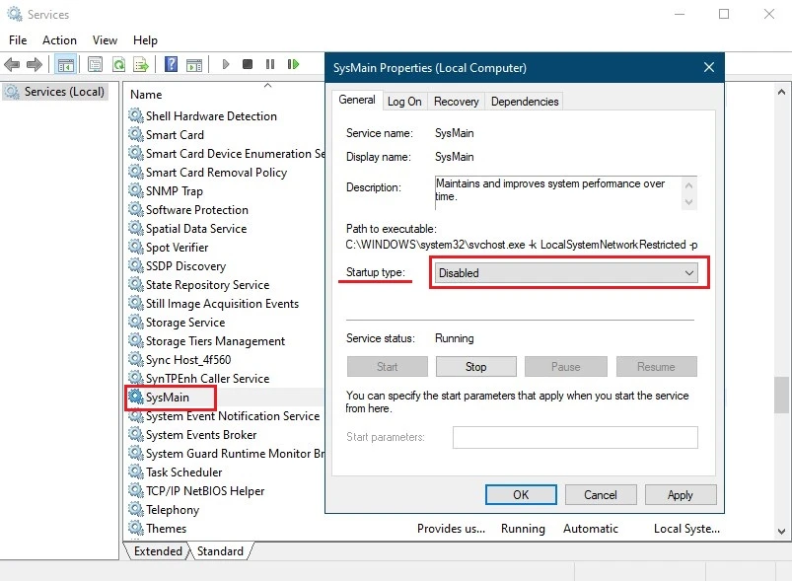Click the gear icon beside SSDP Discovery
Screen dimensions: 792x581
pyautogui.click(x=135, y=265)
